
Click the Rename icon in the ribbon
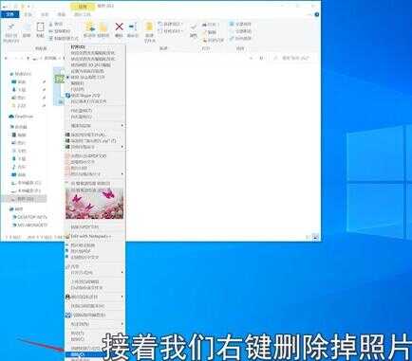coord(133,27)
